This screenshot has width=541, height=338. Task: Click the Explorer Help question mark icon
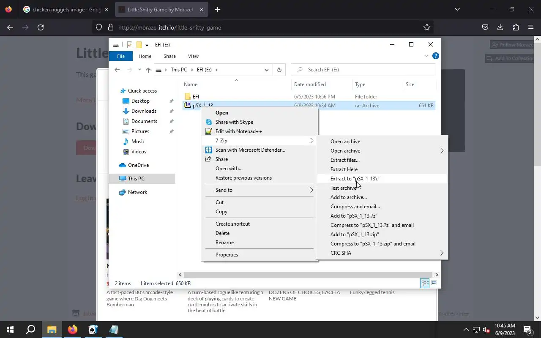[436, 56]
